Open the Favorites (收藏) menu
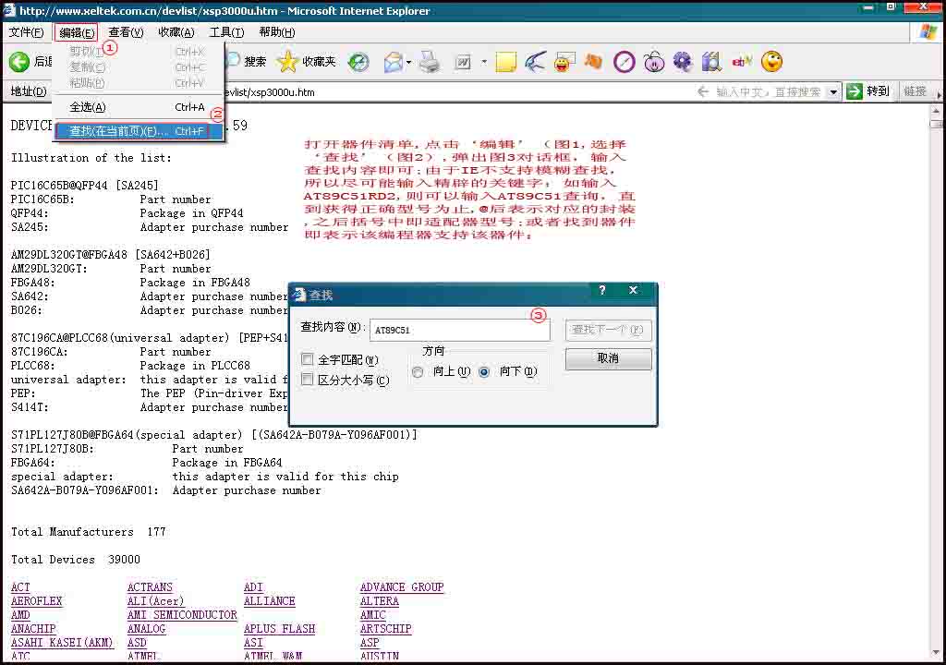Image resolution: width=946 pixels, height=665 pixels. 176,32
